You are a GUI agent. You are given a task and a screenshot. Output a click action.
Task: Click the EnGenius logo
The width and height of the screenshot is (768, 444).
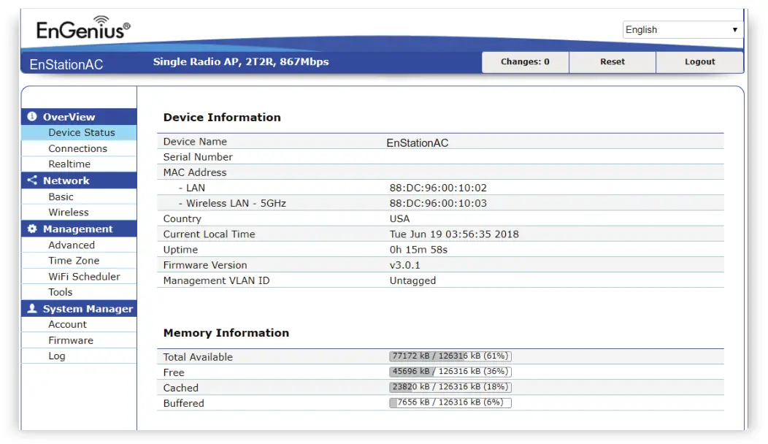pyautogui.click(x=83, y=29)
